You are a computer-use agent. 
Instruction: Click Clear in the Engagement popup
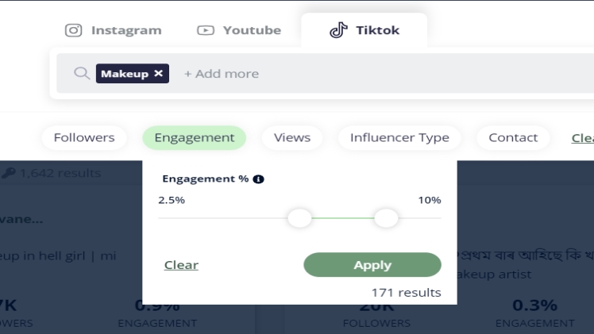point(181,265)
